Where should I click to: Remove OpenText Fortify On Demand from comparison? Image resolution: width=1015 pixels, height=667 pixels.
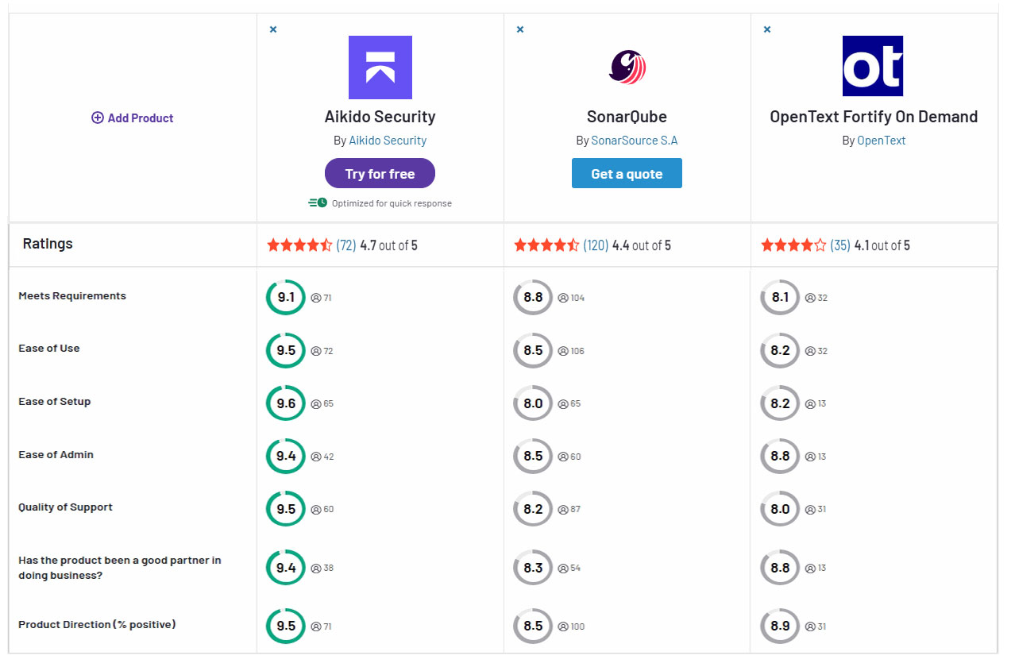pyautogui.click(x=767, y=29)
